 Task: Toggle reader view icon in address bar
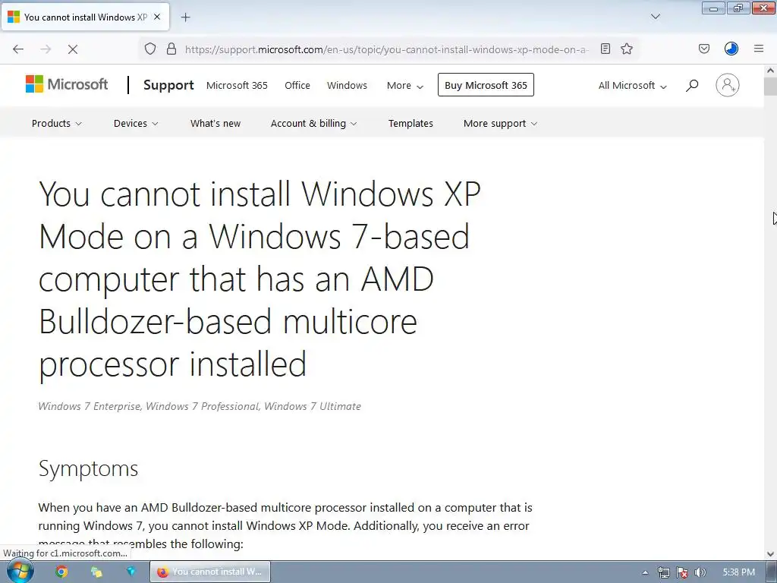605,49
